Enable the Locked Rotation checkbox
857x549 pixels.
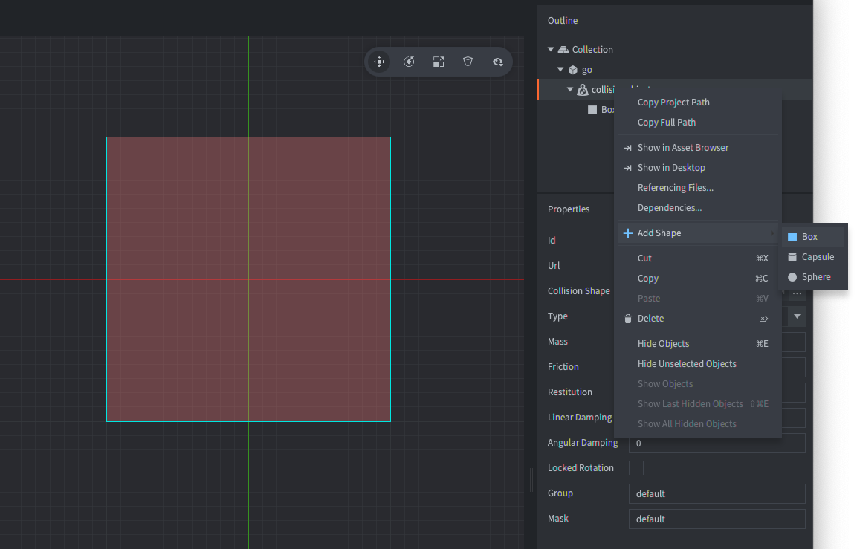(636, 467)
